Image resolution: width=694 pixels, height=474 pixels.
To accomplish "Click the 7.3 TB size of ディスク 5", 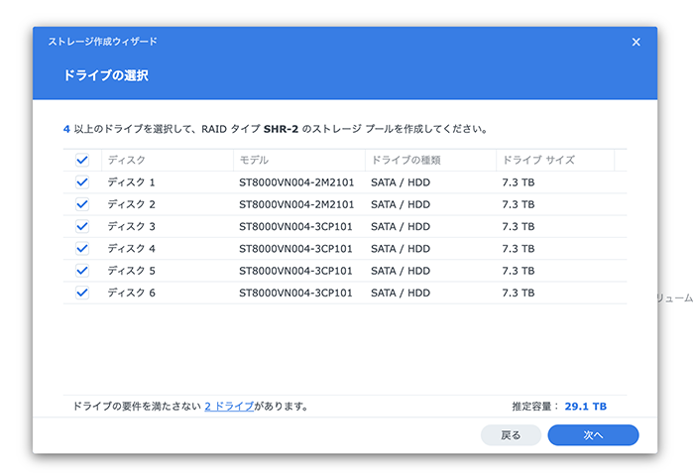I will pos(519,271).
